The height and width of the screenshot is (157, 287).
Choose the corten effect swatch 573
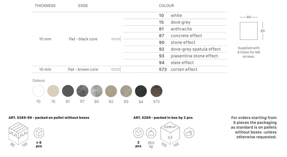click(x=156, y=91)
